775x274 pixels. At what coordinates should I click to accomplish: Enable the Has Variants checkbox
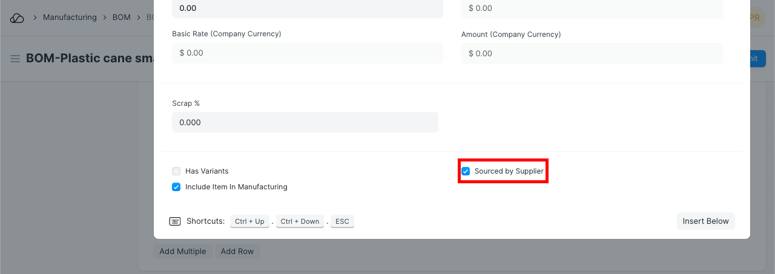click(176, 171)
